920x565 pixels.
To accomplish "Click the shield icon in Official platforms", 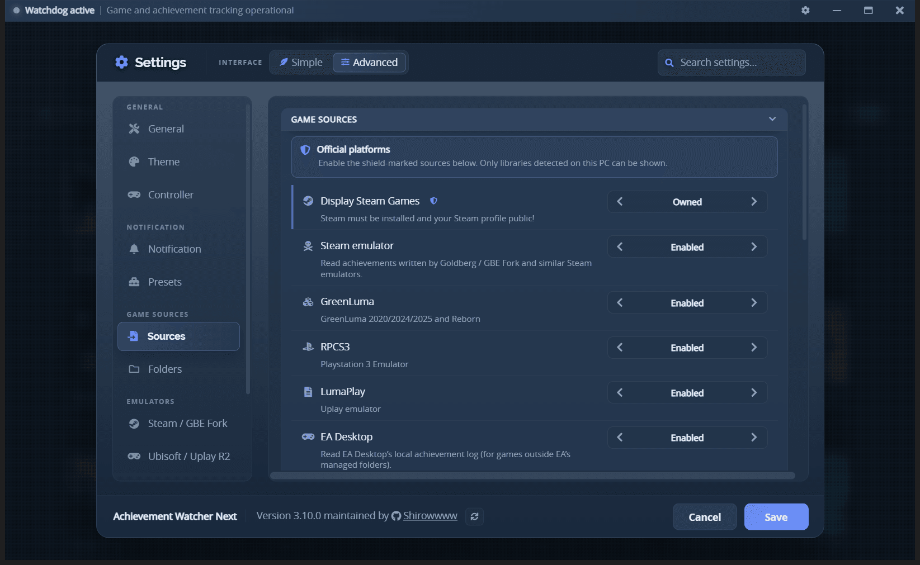I will click(x=305, y=150).
